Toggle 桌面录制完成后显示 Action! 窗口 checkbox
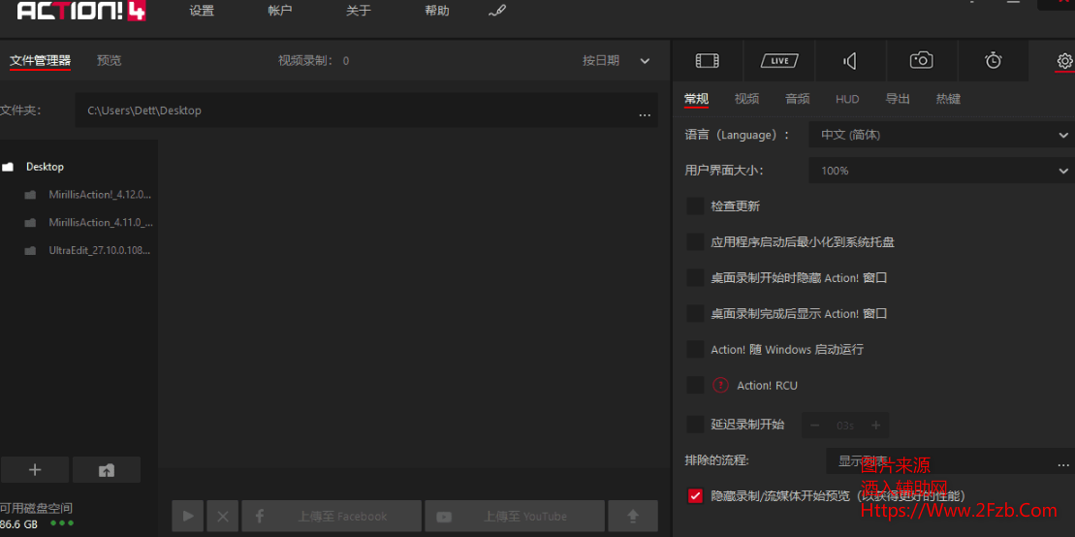1075x537 pixels. tap(695, 313)
